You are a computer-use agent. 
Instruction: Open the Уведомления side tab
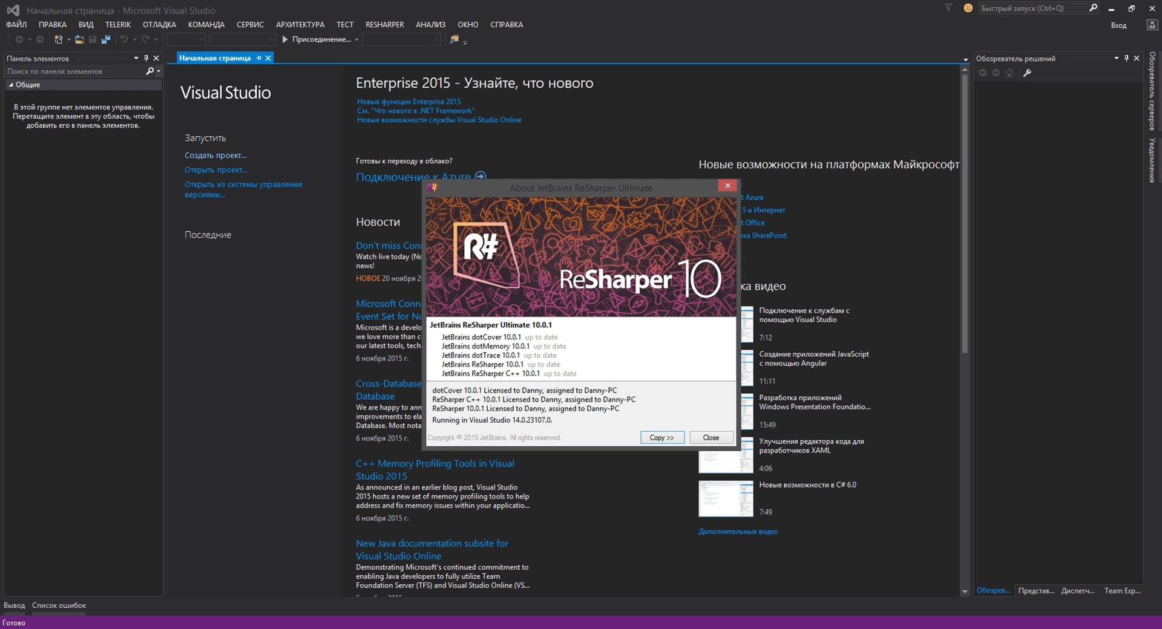(x=1152, y=161)
